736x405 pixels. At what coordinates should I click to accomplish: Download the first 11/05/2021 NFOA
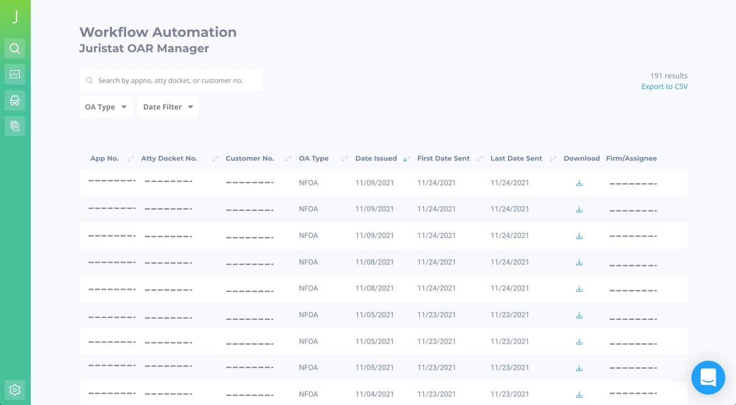tap(579, 315)
